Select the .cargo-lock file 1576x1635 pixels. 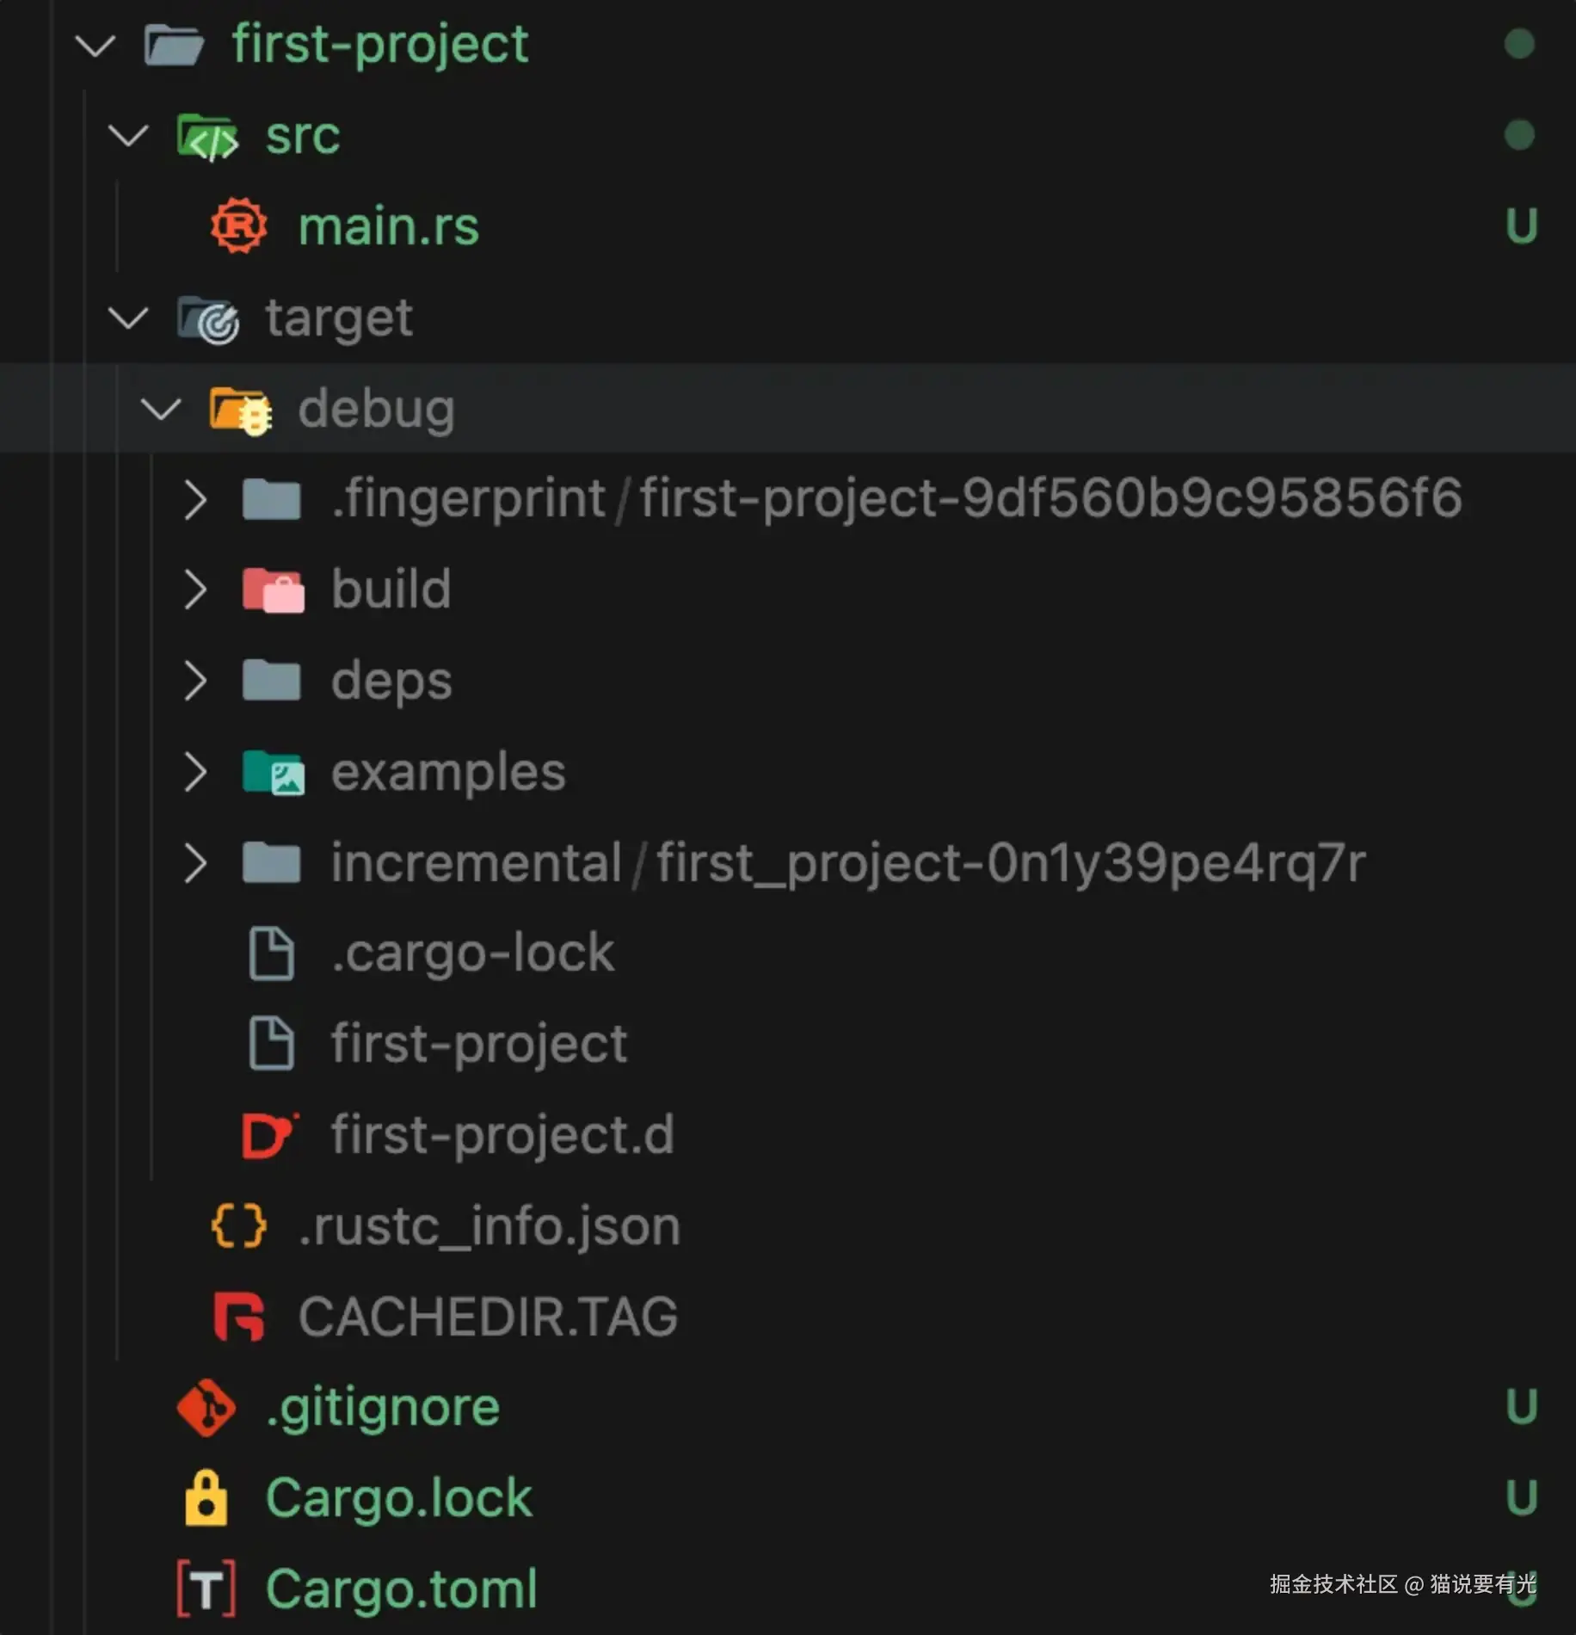[472, 953]
